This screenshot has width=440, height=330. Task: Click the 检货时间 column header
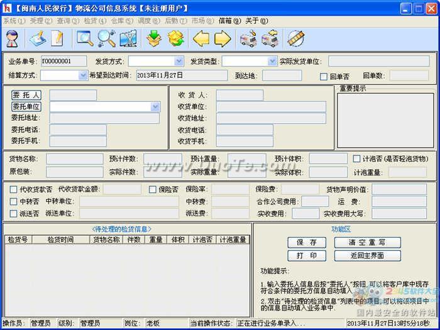tap(60, 239)
